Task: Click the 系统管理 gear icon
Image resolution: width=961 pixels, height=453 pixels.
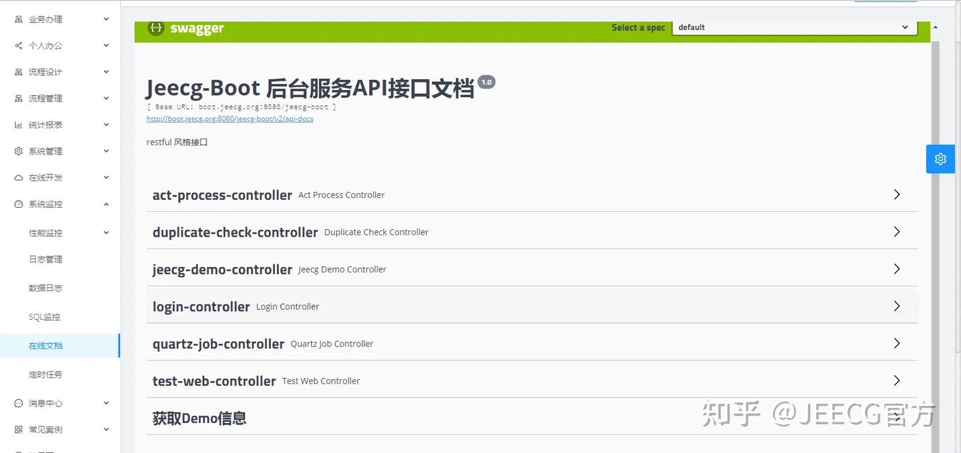Action: (18, 151)
